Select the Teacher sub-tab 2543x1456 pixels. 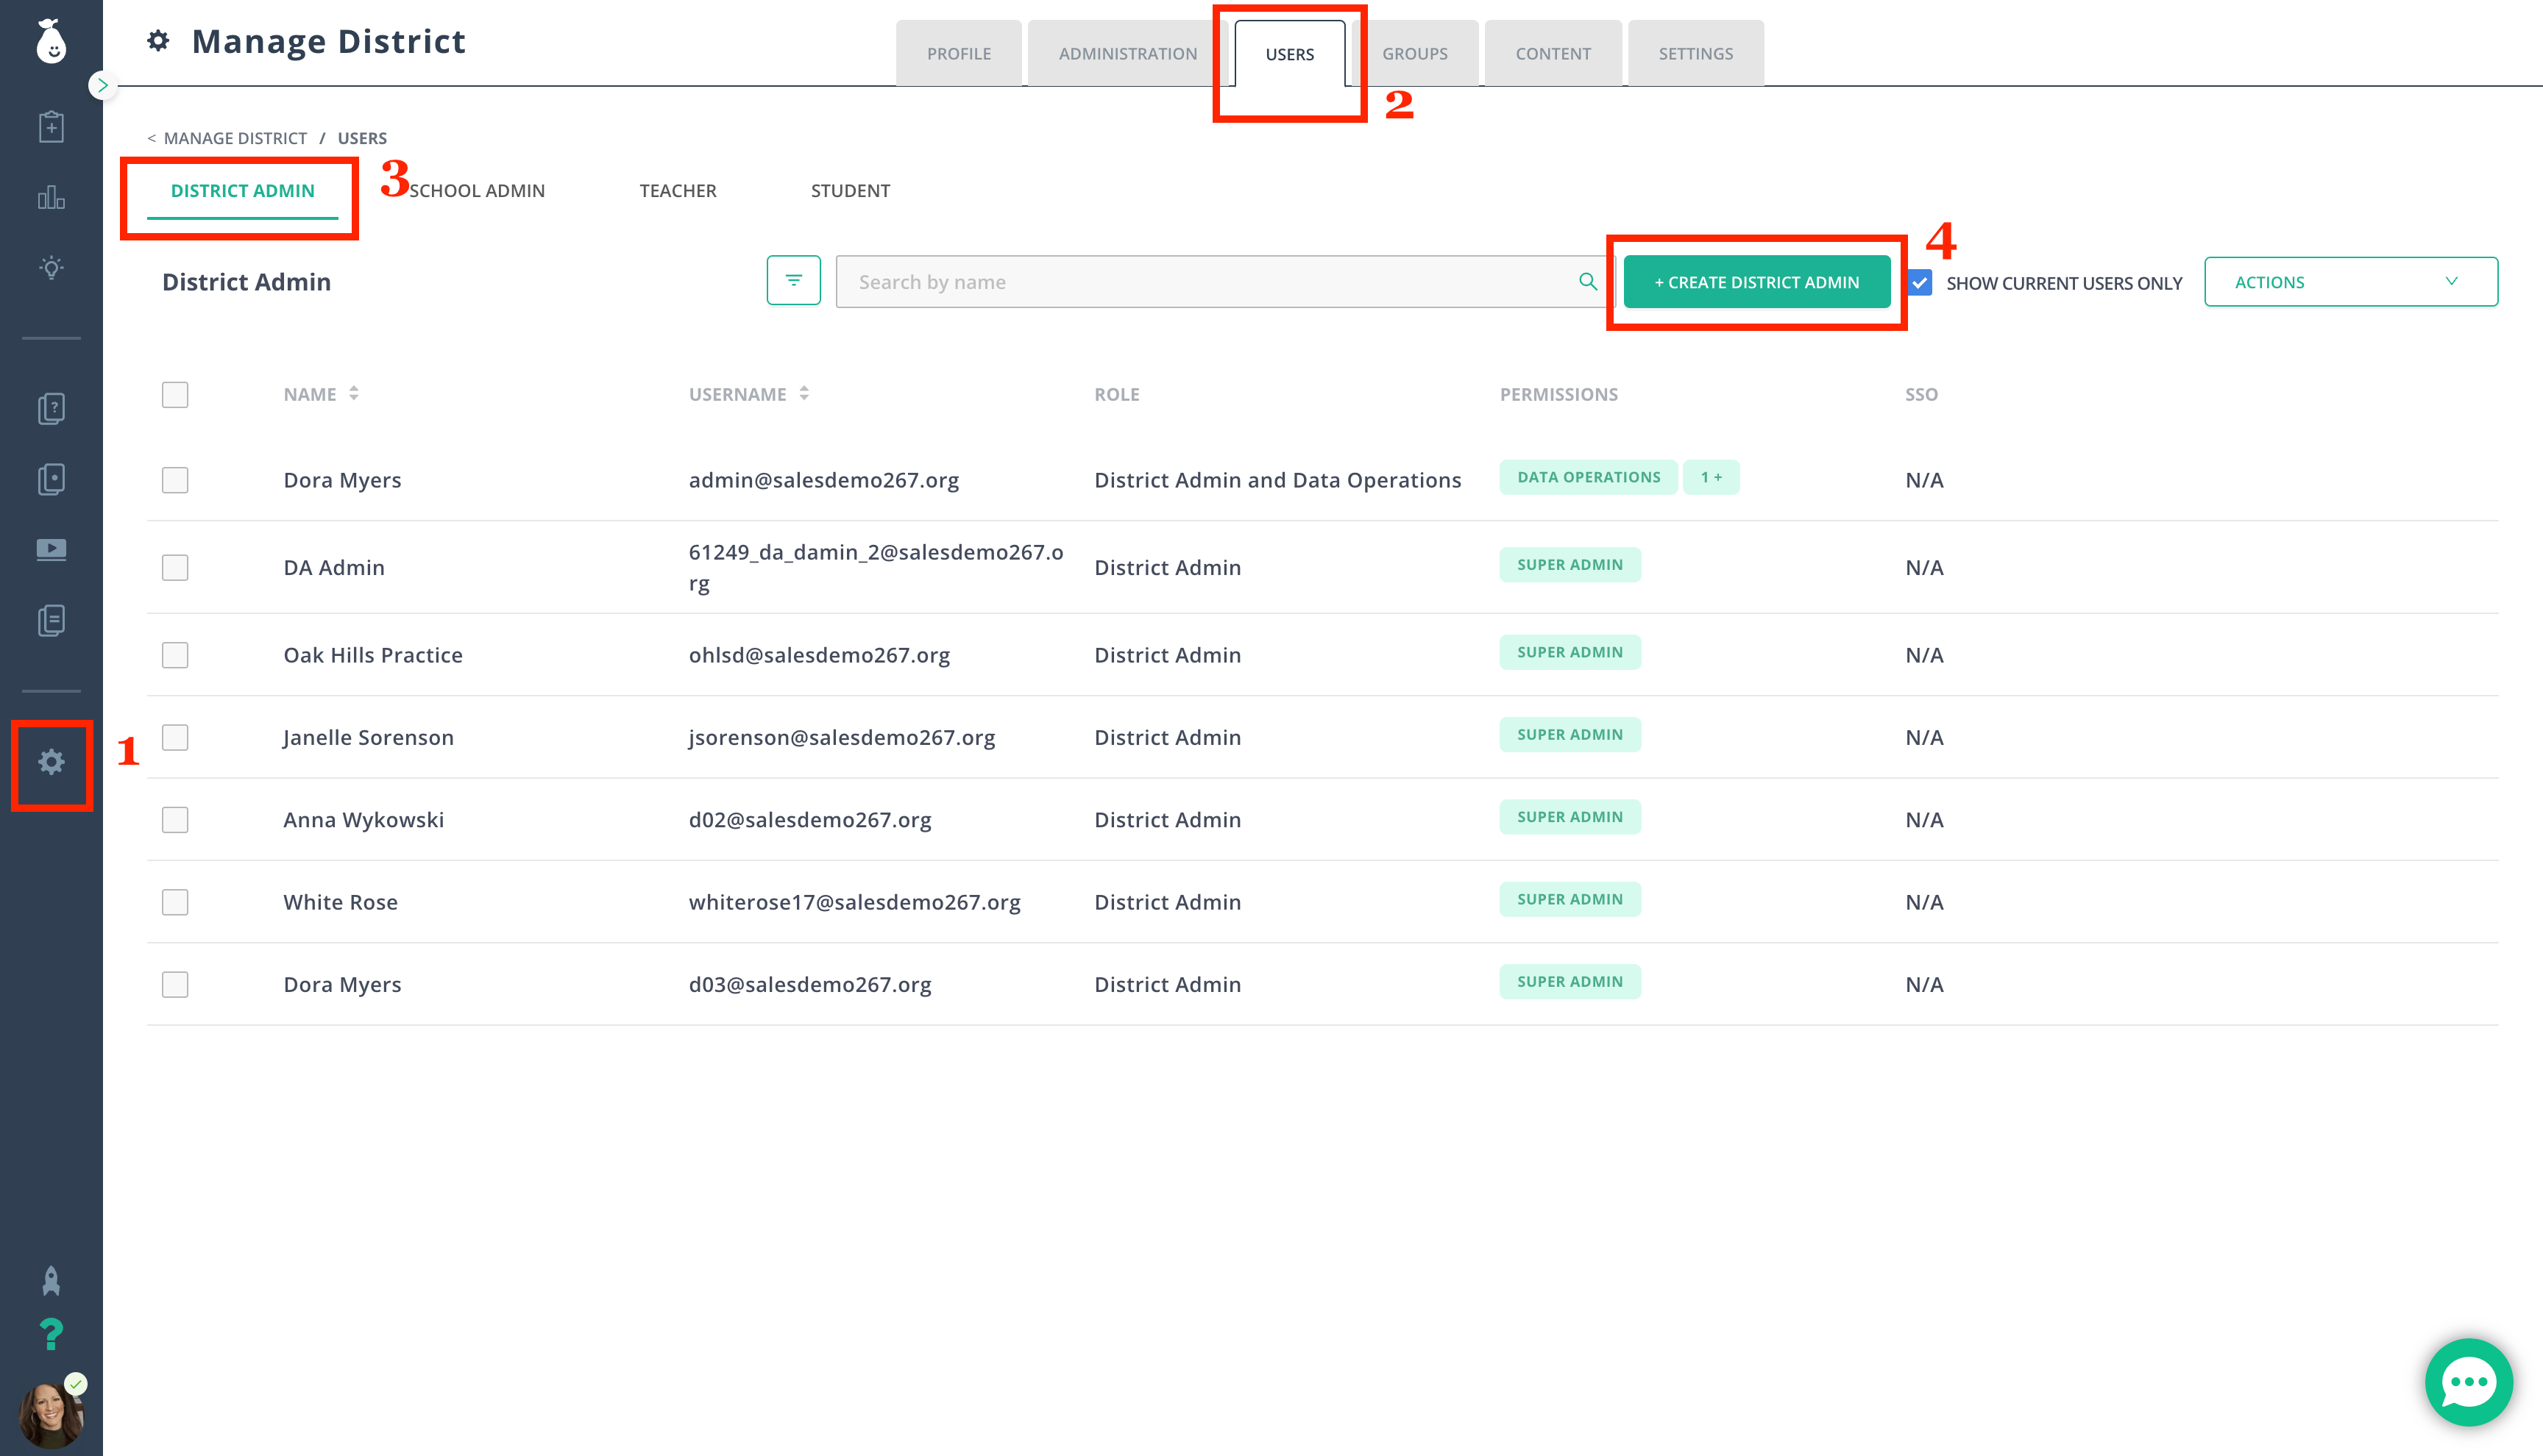(x=677, y=191)
